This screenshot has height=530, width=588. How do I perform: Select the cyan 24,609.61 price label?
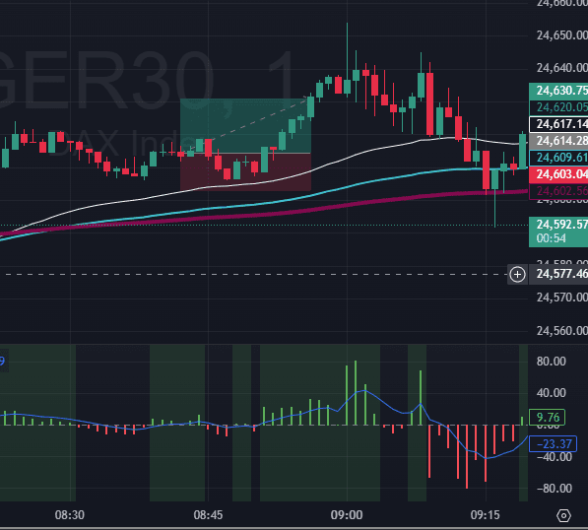pos(558,158)
